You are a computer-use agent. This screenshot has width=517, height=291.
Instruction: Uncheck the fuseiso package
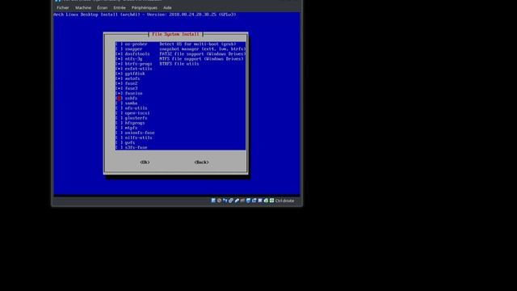point(120,94)
